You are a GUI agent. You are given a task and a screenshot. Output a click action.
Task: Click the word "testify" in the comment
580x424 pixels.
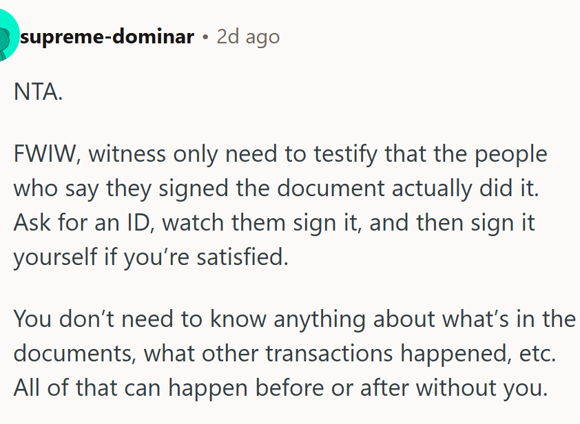(344, 153)
